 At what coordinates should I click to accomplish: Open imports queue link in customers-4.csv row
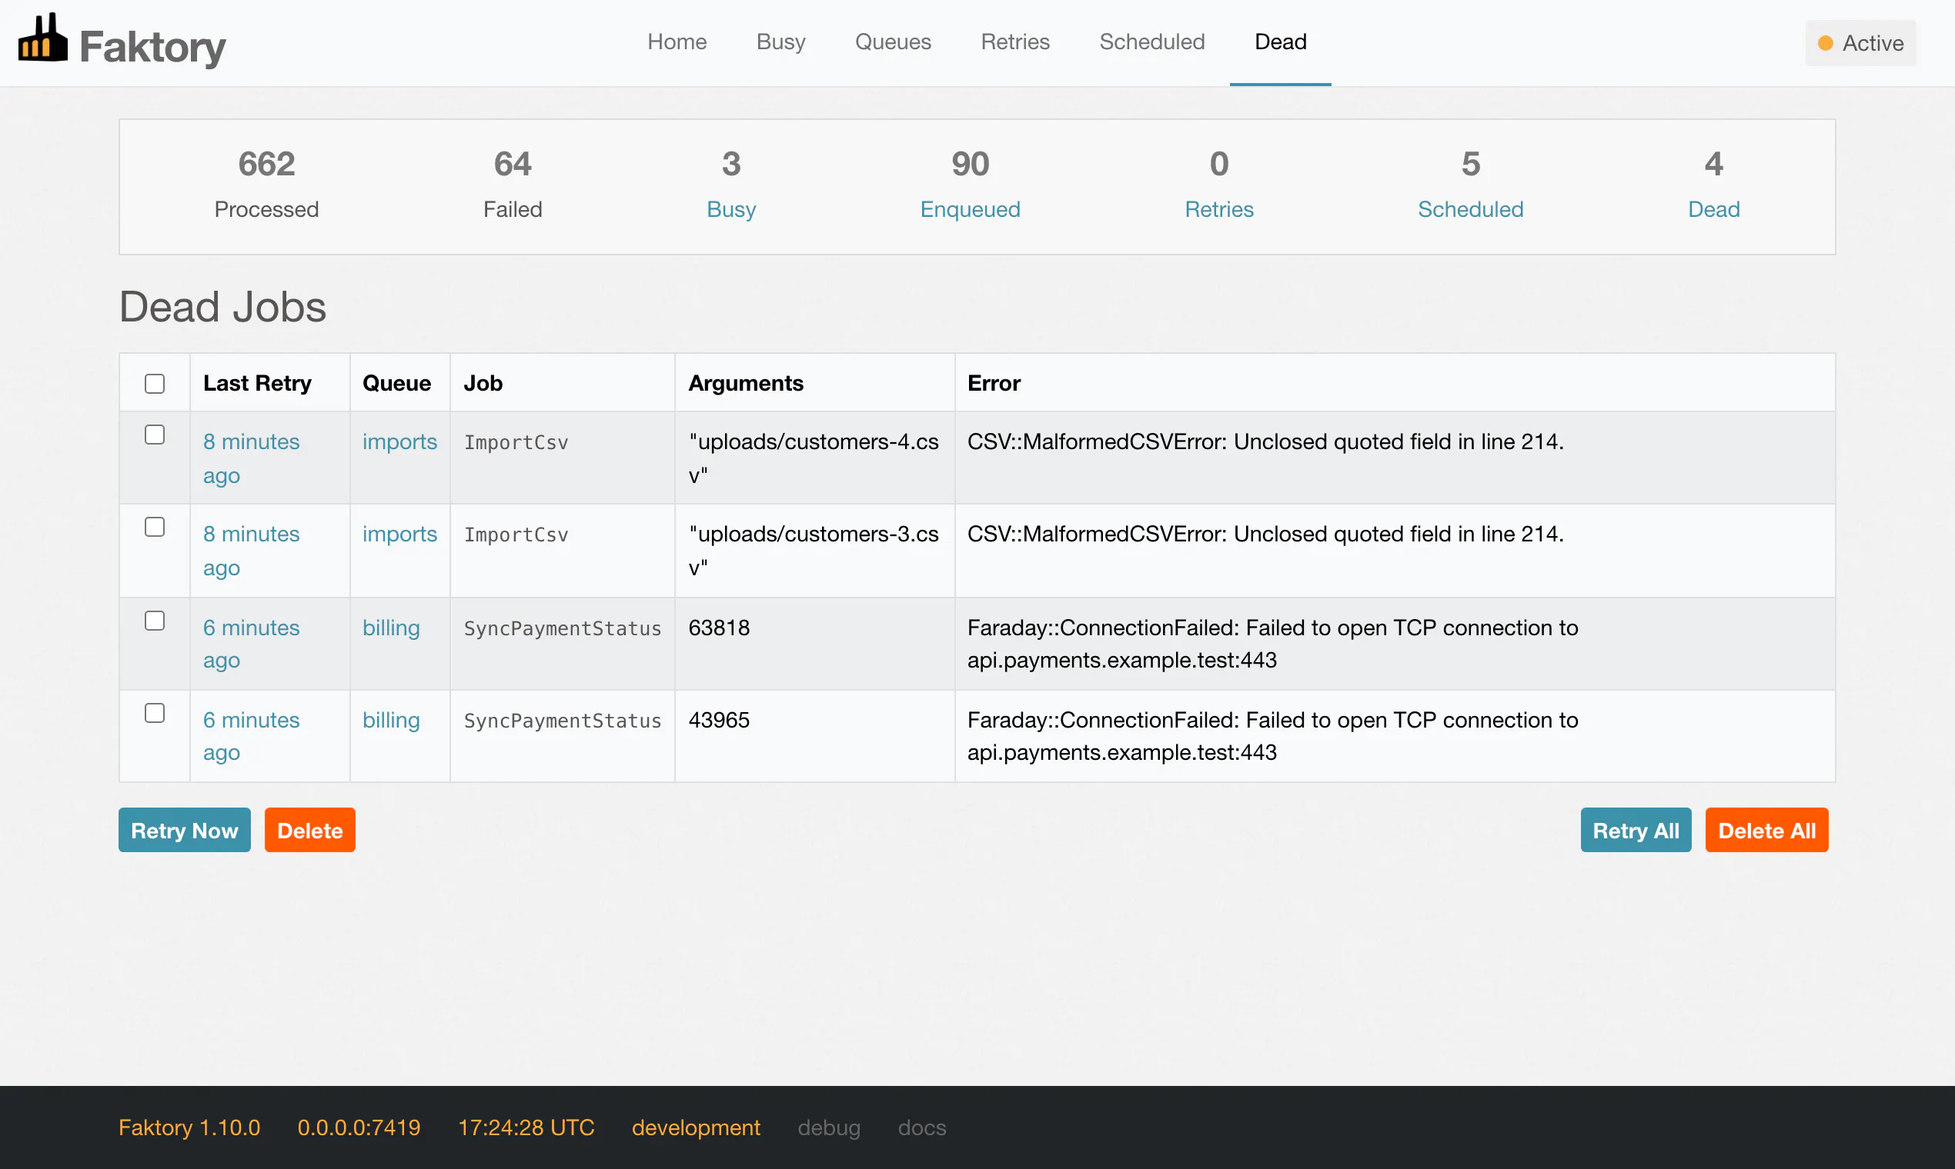point(399,442)
